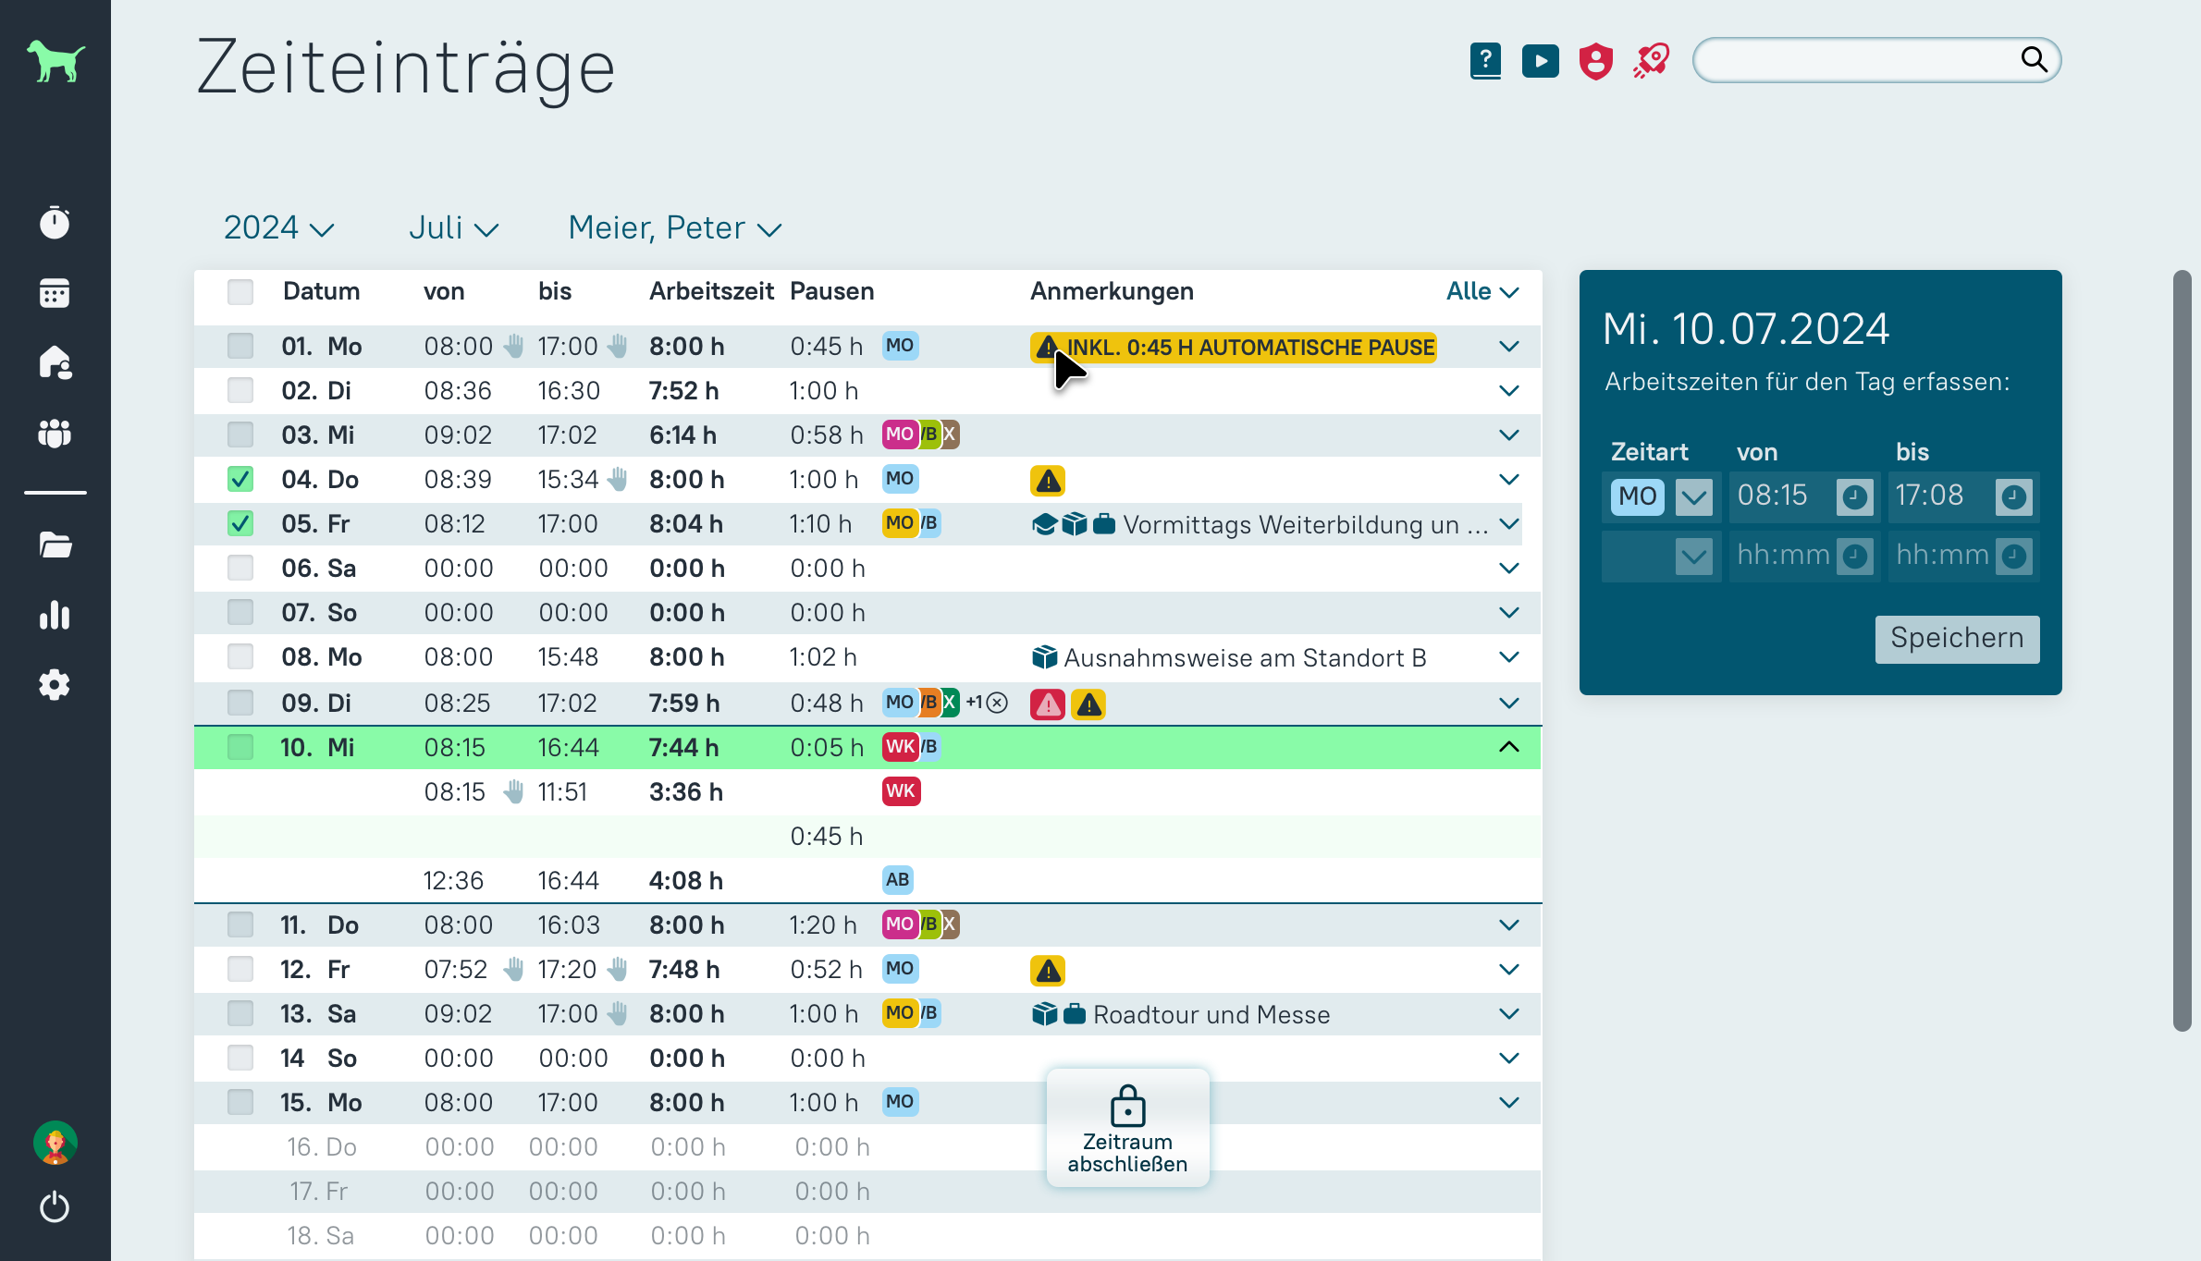Uncheck the 04. Do row checkbox
Screen dimensions: 2201x1261
coord(240,479)
